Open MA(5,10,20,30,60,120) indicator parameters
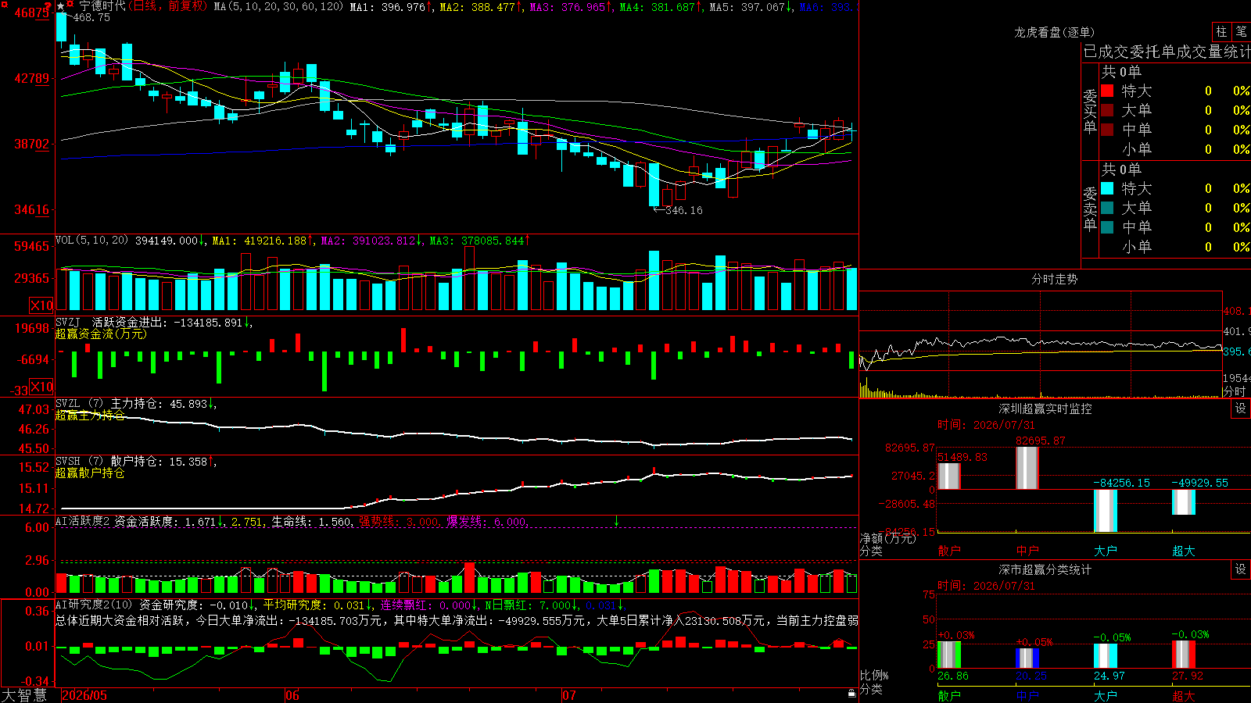Screen dimensions: 1251x703 (x=278, y=6)
